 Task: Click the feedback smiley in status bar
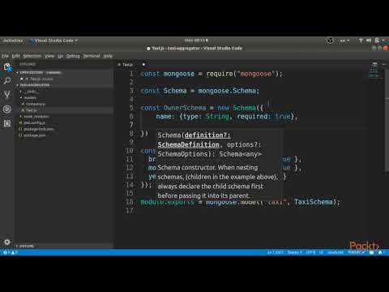pyautogui.click(x=372, y=252)
